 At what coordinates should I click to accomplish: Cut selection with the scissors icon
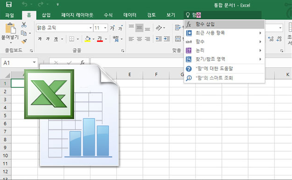(x=24, y=24)
